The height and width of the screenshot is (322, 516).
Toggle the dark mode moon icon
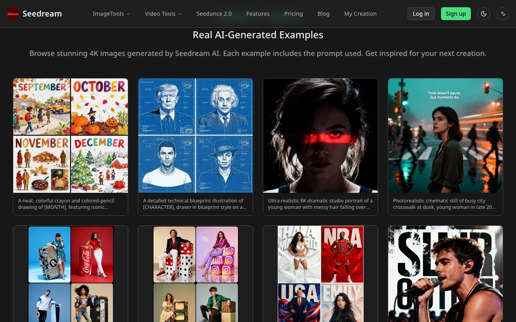pyautogui.click(x=484, y=14)
